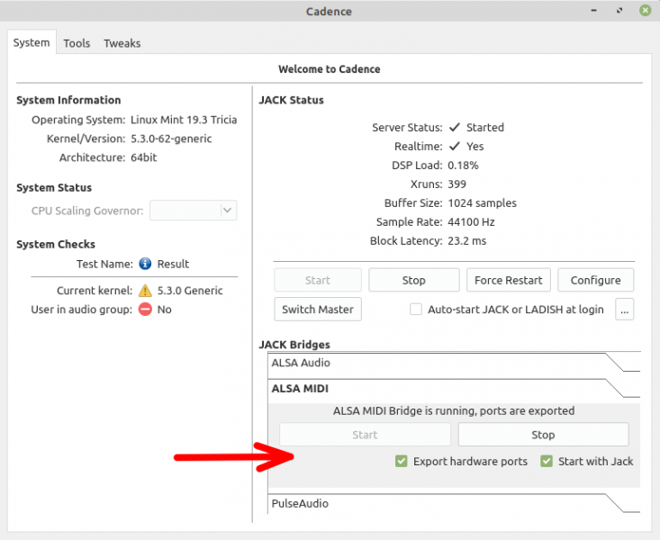Click the red No icon for audio group
This screenshot has width=660, height=540.
(x=145, y=310)
